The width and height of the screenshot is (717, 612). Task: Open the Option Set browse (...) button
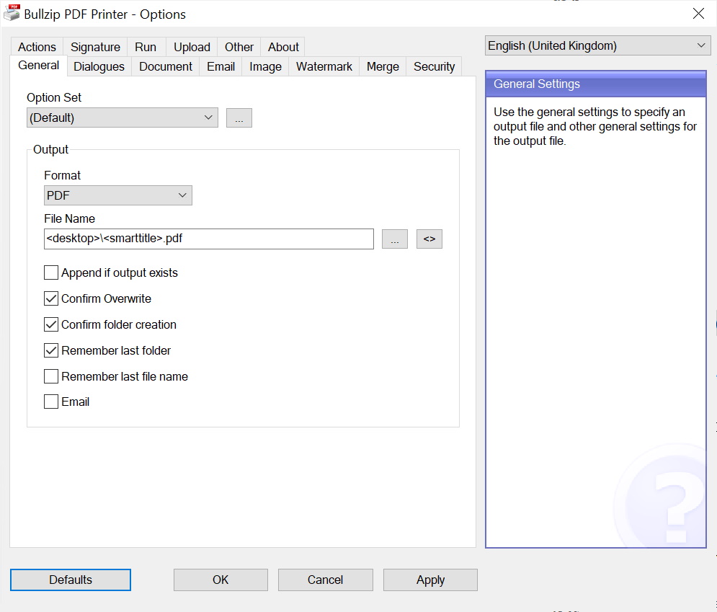[x=239, y=117]
